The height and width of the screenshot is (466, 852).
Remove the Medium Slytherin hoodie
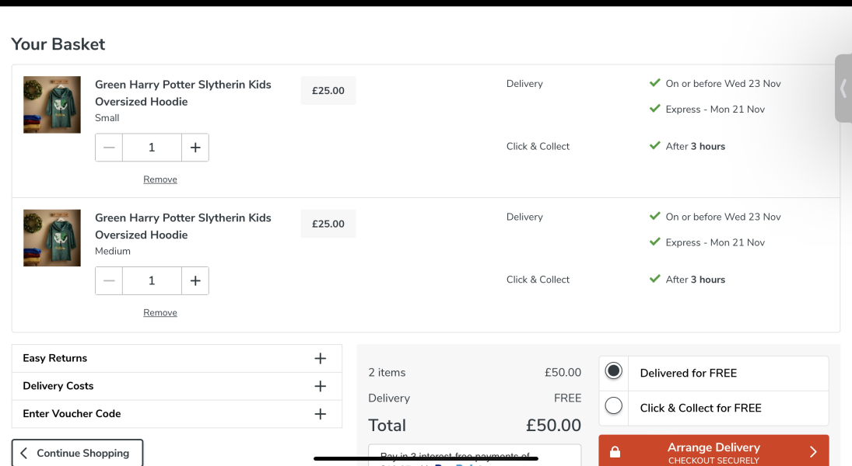coord(160,313)
